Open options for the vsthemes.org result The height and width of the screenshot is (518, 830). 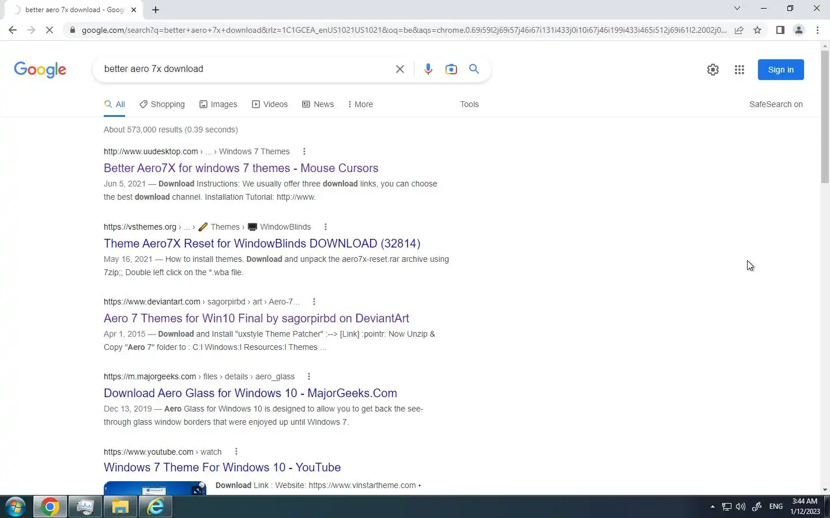point(326,227)
